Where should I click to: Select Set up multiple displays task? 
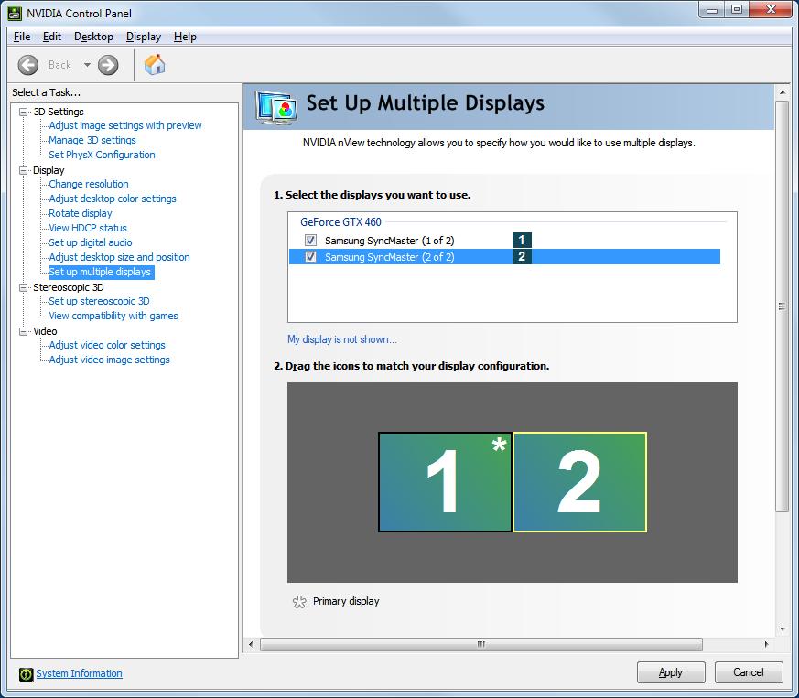point(100,272)
